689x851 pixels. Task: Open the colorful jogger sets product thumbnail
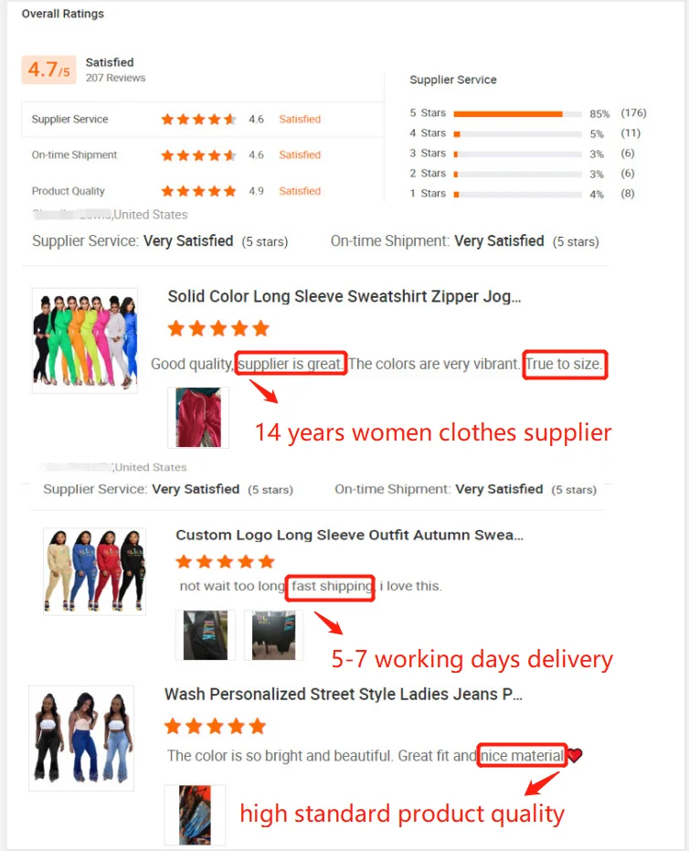[x=85, y=340]
